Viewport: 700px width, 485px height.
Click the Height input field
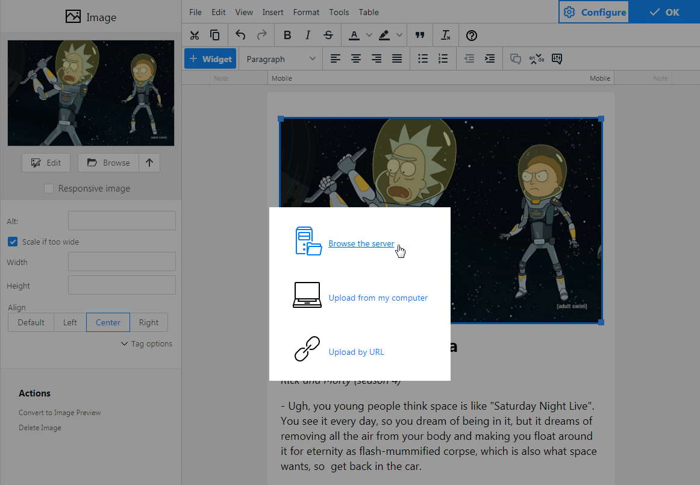[x=122, y=285]
